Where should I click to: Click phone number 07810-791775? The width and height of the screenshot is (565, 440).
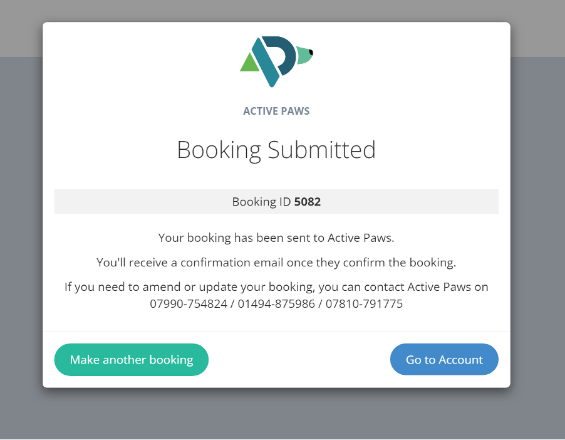(364, 304)
